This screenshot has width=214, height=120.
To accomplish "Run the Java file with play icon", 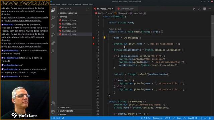I will 194,9.
